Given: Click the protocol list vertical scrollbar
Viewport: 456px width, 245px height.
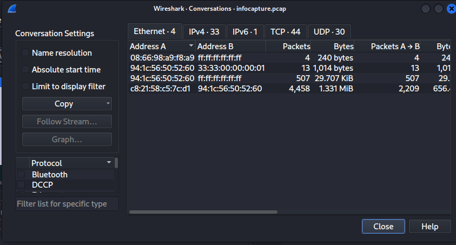Looking at the screenshot, I should [x=116, y=163].
